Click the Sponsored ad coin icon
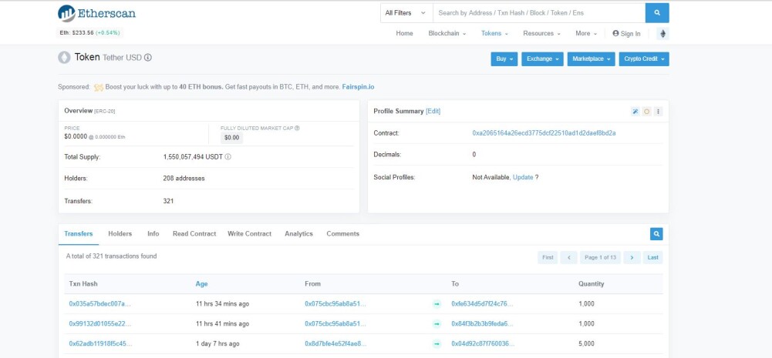This screenshot has width=772, height=358. click(99, 87)
